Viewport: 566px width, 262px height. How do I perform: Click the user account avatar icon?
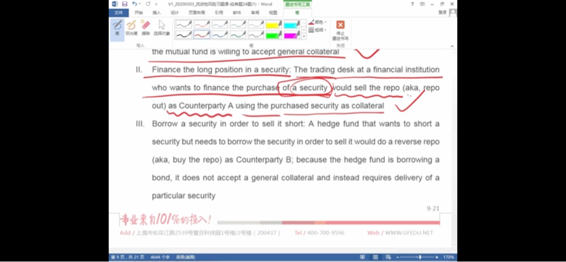point(453,13)
